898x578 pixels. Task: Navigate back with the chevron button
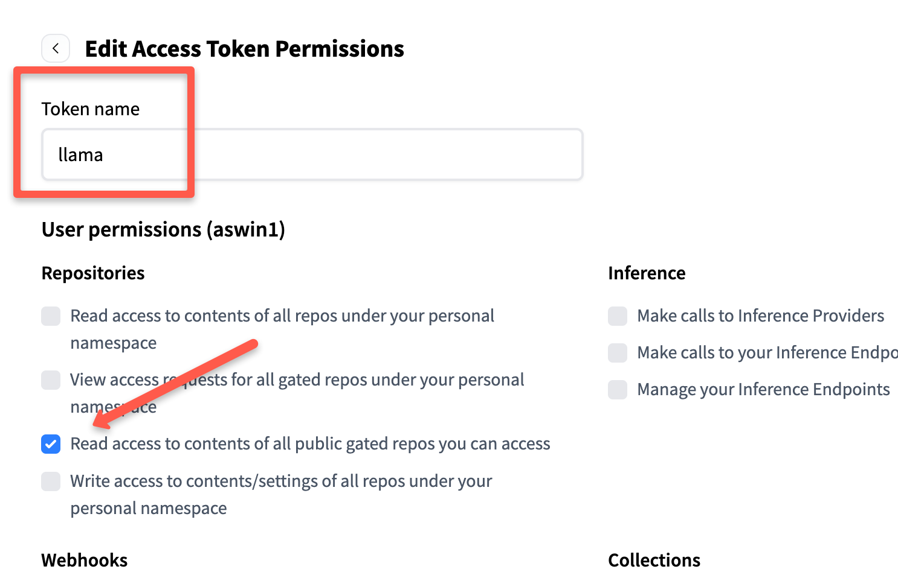[55, 48]
